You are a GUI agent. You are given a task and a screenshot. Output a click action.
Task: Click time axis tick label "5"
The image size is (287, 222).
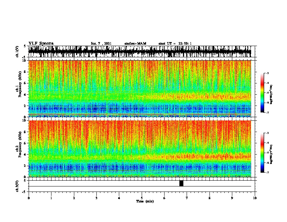click(142, 198)
